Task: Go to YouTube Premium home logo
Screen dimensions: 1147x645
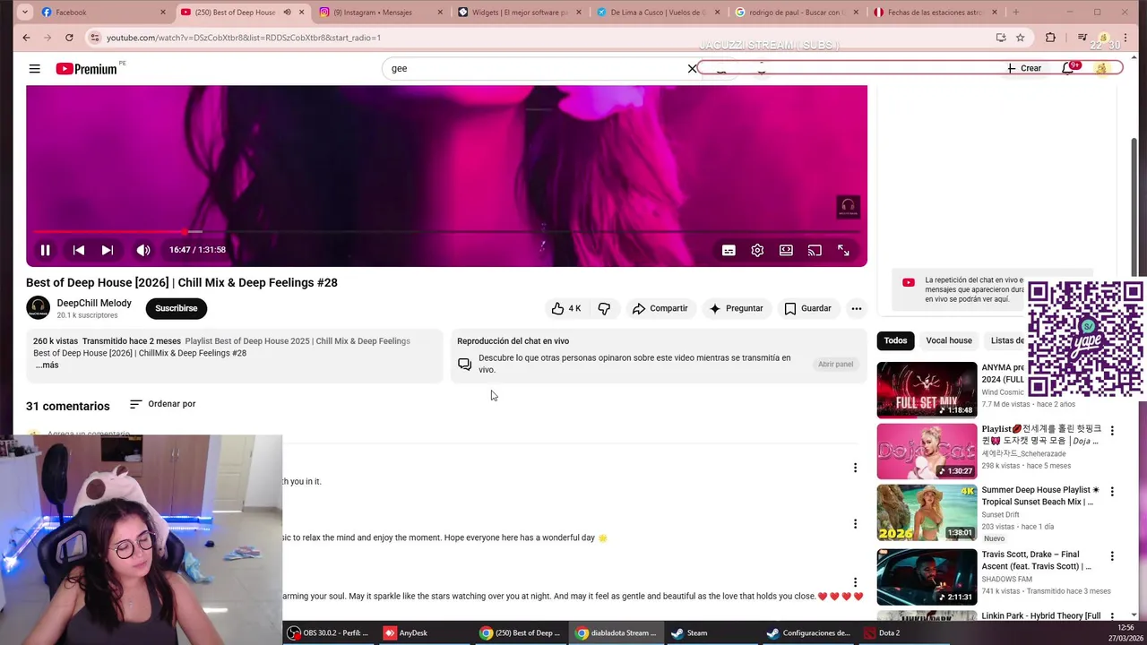Action: click(x=87, y=69)
